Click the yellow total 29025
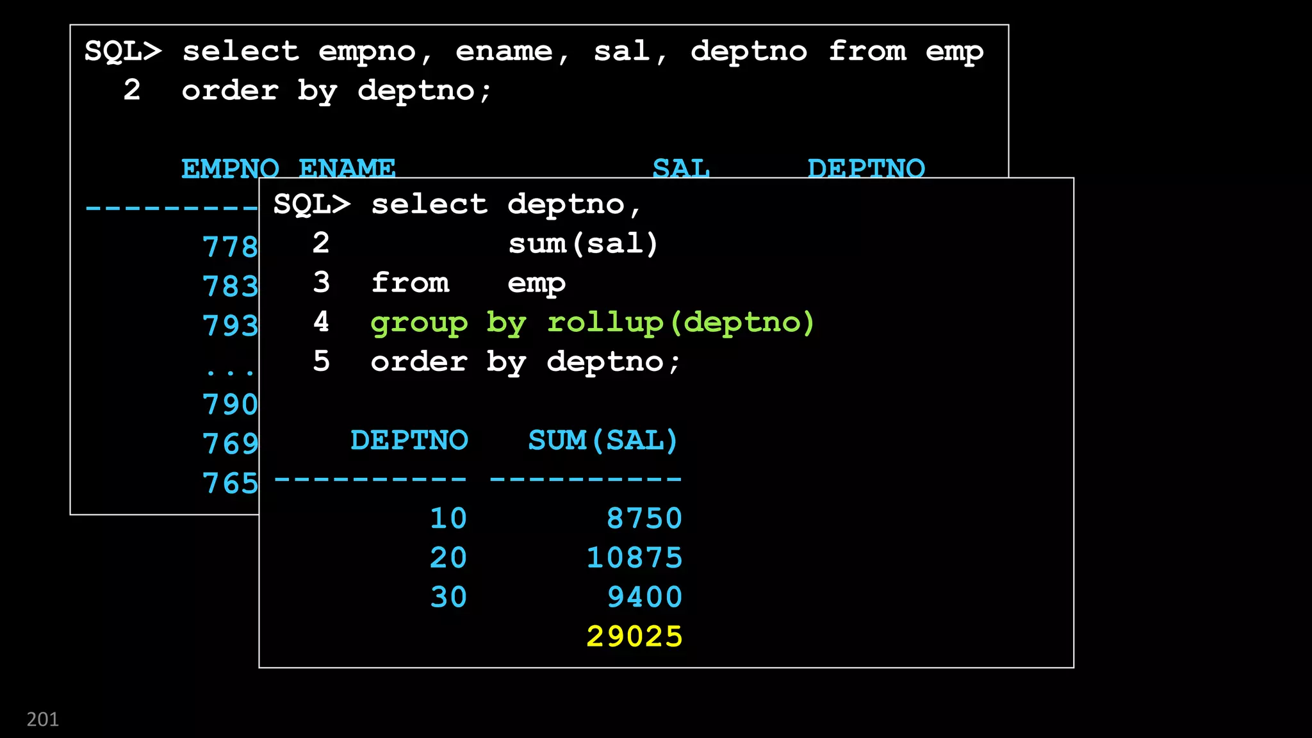 point(634,637)
